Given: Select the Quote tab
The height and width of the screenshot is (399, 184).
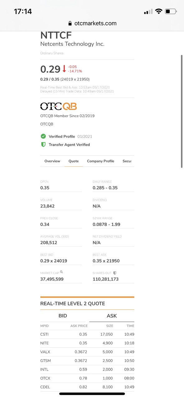Looking at the screenshot, I should coord(73,161).
